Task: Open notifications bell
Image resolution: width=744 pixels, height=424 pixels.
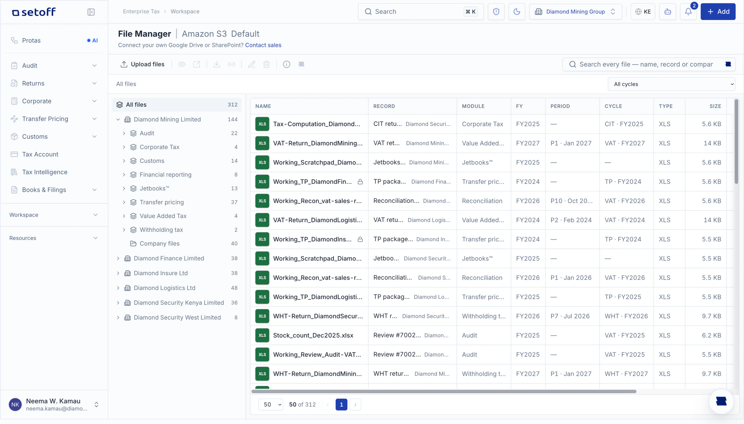Action: pos(688,12)
